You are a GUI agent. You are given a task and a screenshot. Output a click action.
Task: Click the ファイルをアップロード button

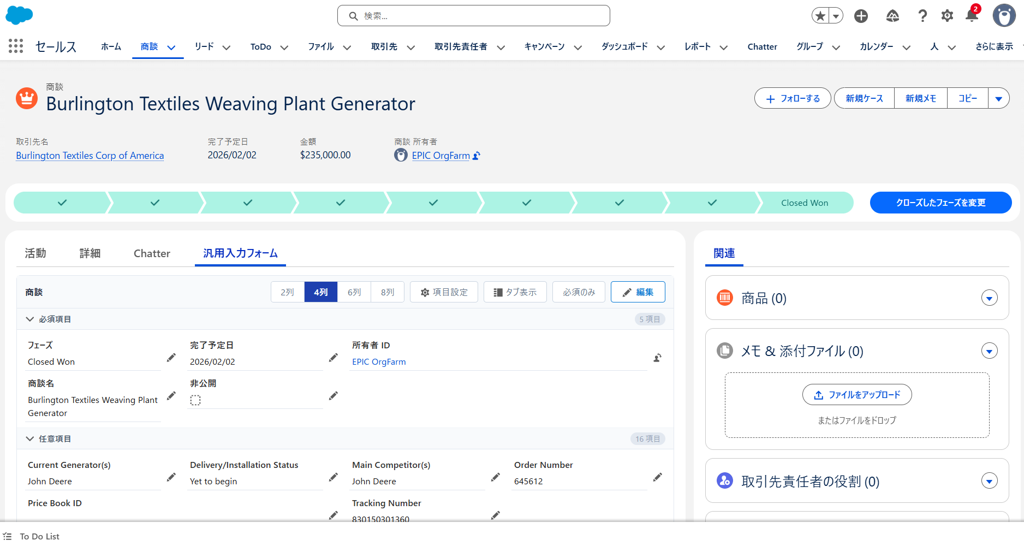coord(856,395)
